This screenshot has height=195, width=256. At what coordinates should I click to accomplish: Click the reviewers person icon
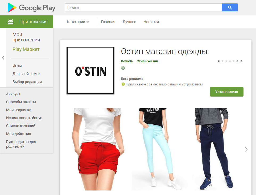[241, 61]
